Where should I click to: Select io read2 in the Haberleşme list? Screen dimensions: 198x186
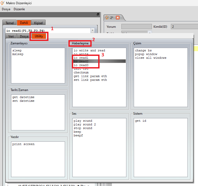click(81, 61)
